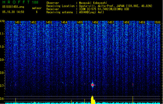Click the 1500 time axis label
163x104 pixels.
tap(157, 22)
